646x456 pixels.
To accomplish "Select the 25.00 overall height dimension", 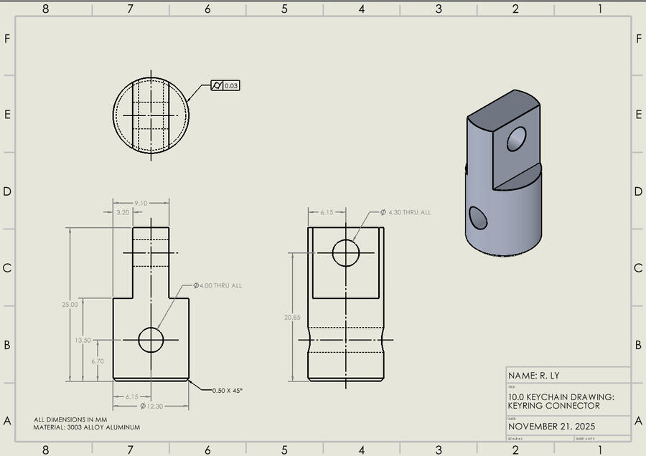I will (70, 304).
